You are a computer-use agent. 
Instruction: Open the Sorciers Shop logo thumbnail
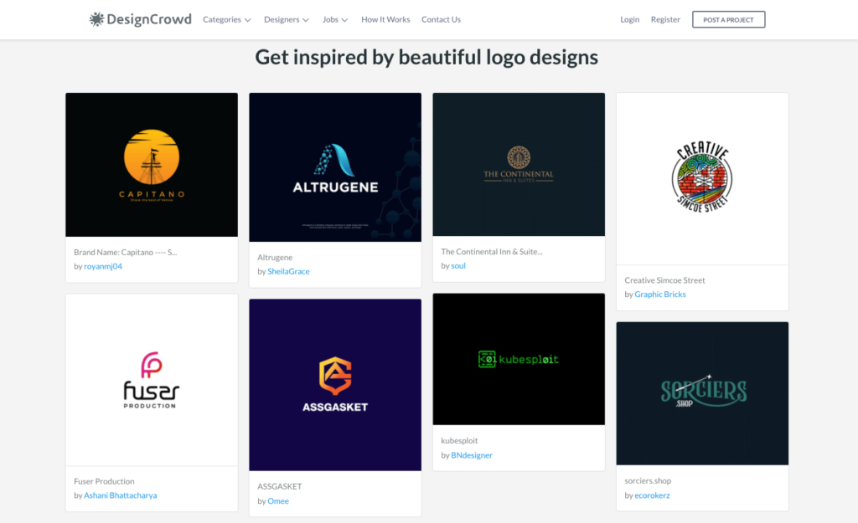[702, 393]
